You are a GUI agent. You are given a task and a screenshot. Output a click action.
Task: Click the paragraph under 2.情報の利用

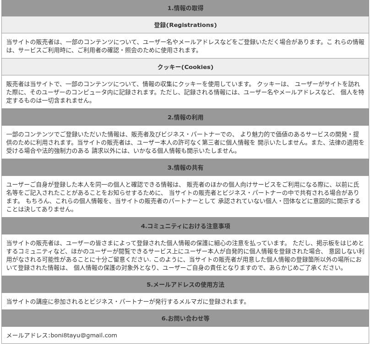point(185,143)
